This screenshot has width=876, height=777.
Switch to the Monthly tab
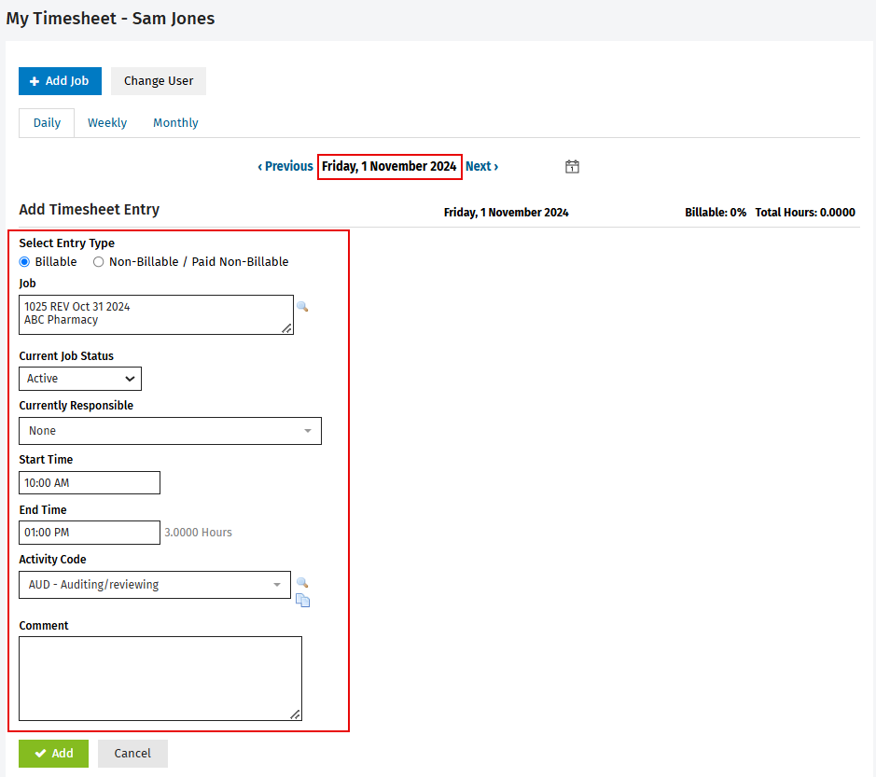tap(175, 123)
